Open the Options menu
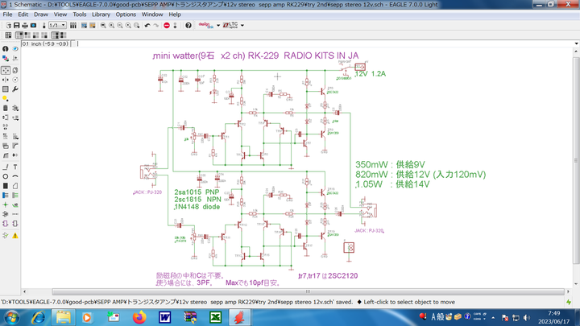Viewport: 580px width, 326px height. (126, 14)
